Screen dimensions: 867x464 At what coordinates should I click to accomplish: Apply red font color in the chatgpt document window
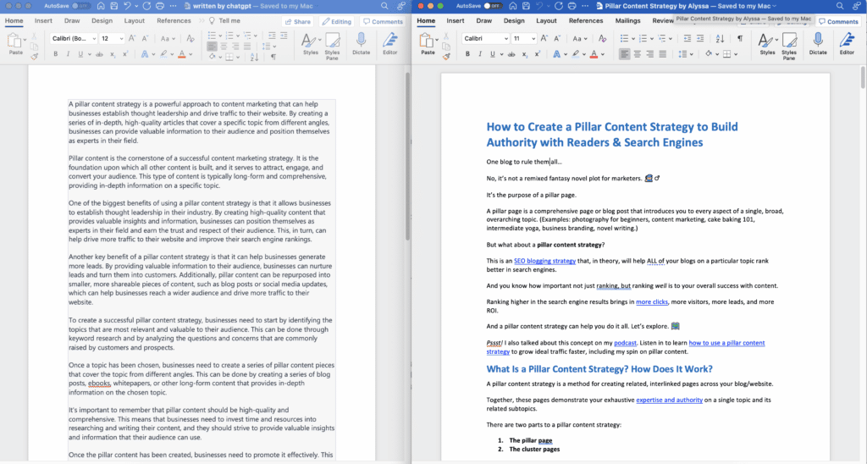[x=182, y=54]
